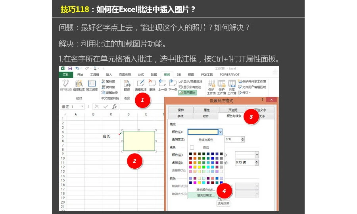Click the touch mode hand icon
Viewport: 357px width, 214px height.
[95, 68]
